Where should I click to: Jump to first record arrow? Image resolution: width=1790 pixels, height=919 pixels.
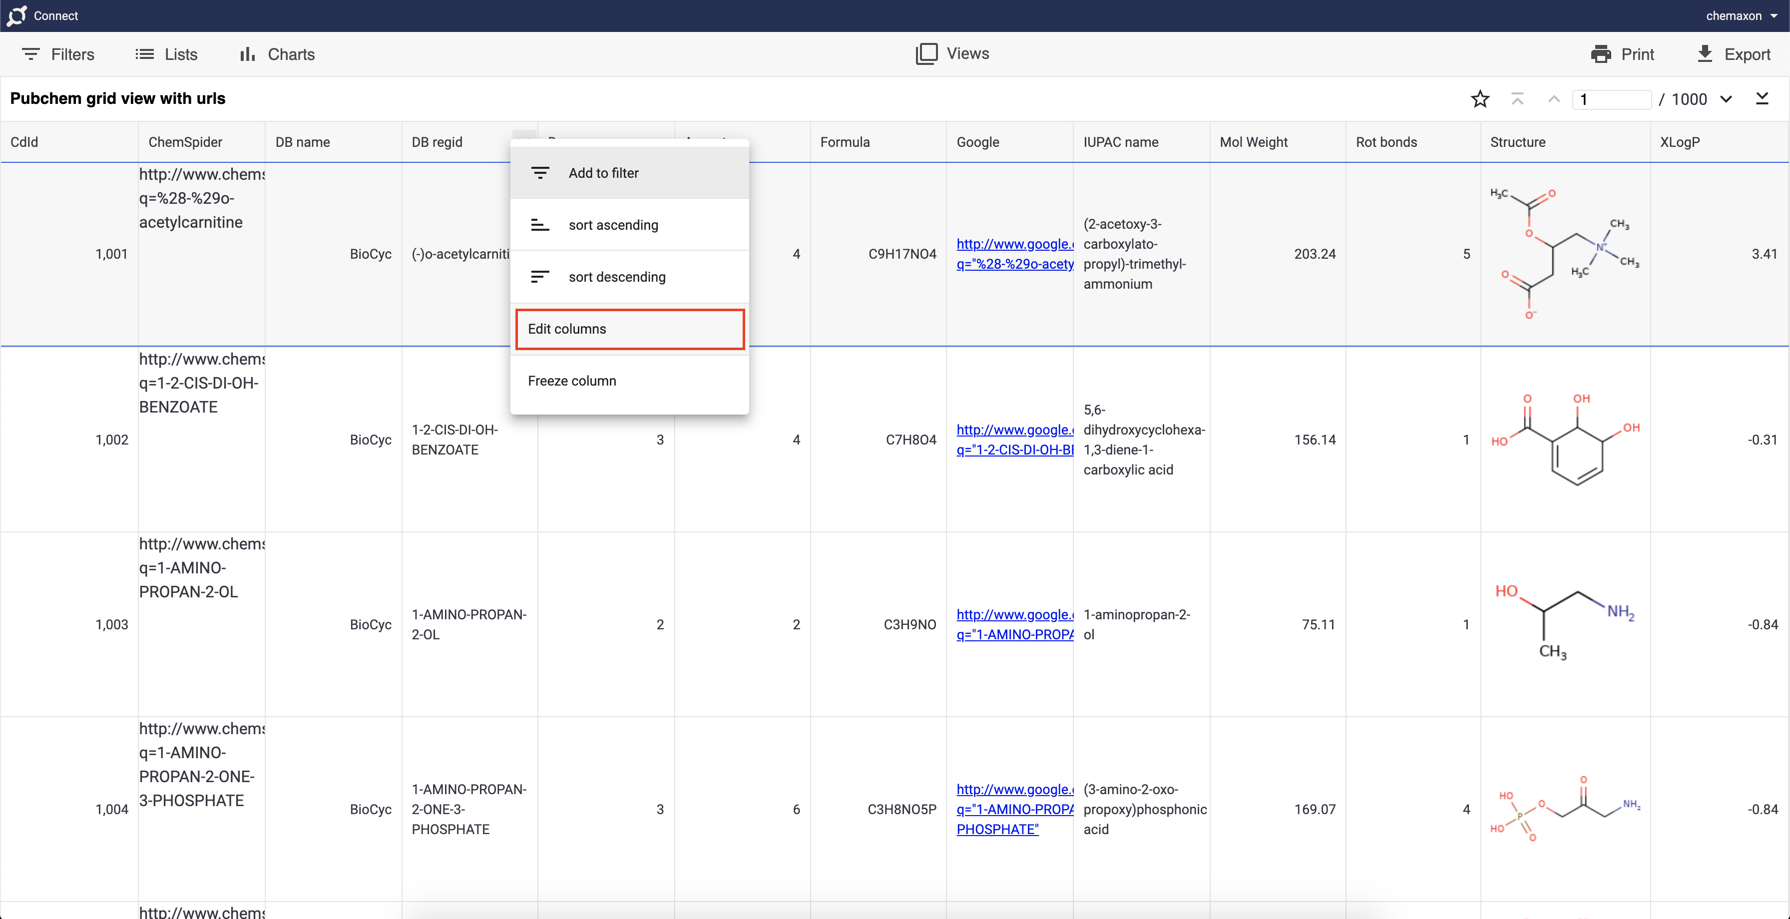coord(1518,99)
